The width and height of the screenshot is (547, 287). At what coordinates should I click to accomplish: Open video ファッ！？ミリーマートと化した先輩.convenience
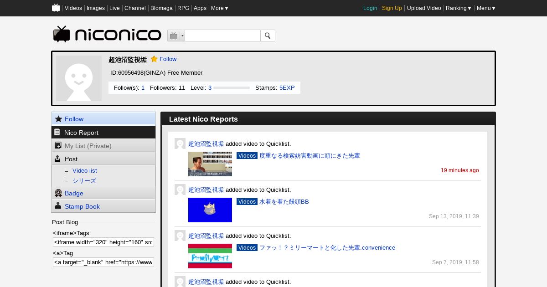tap(327, 248)
